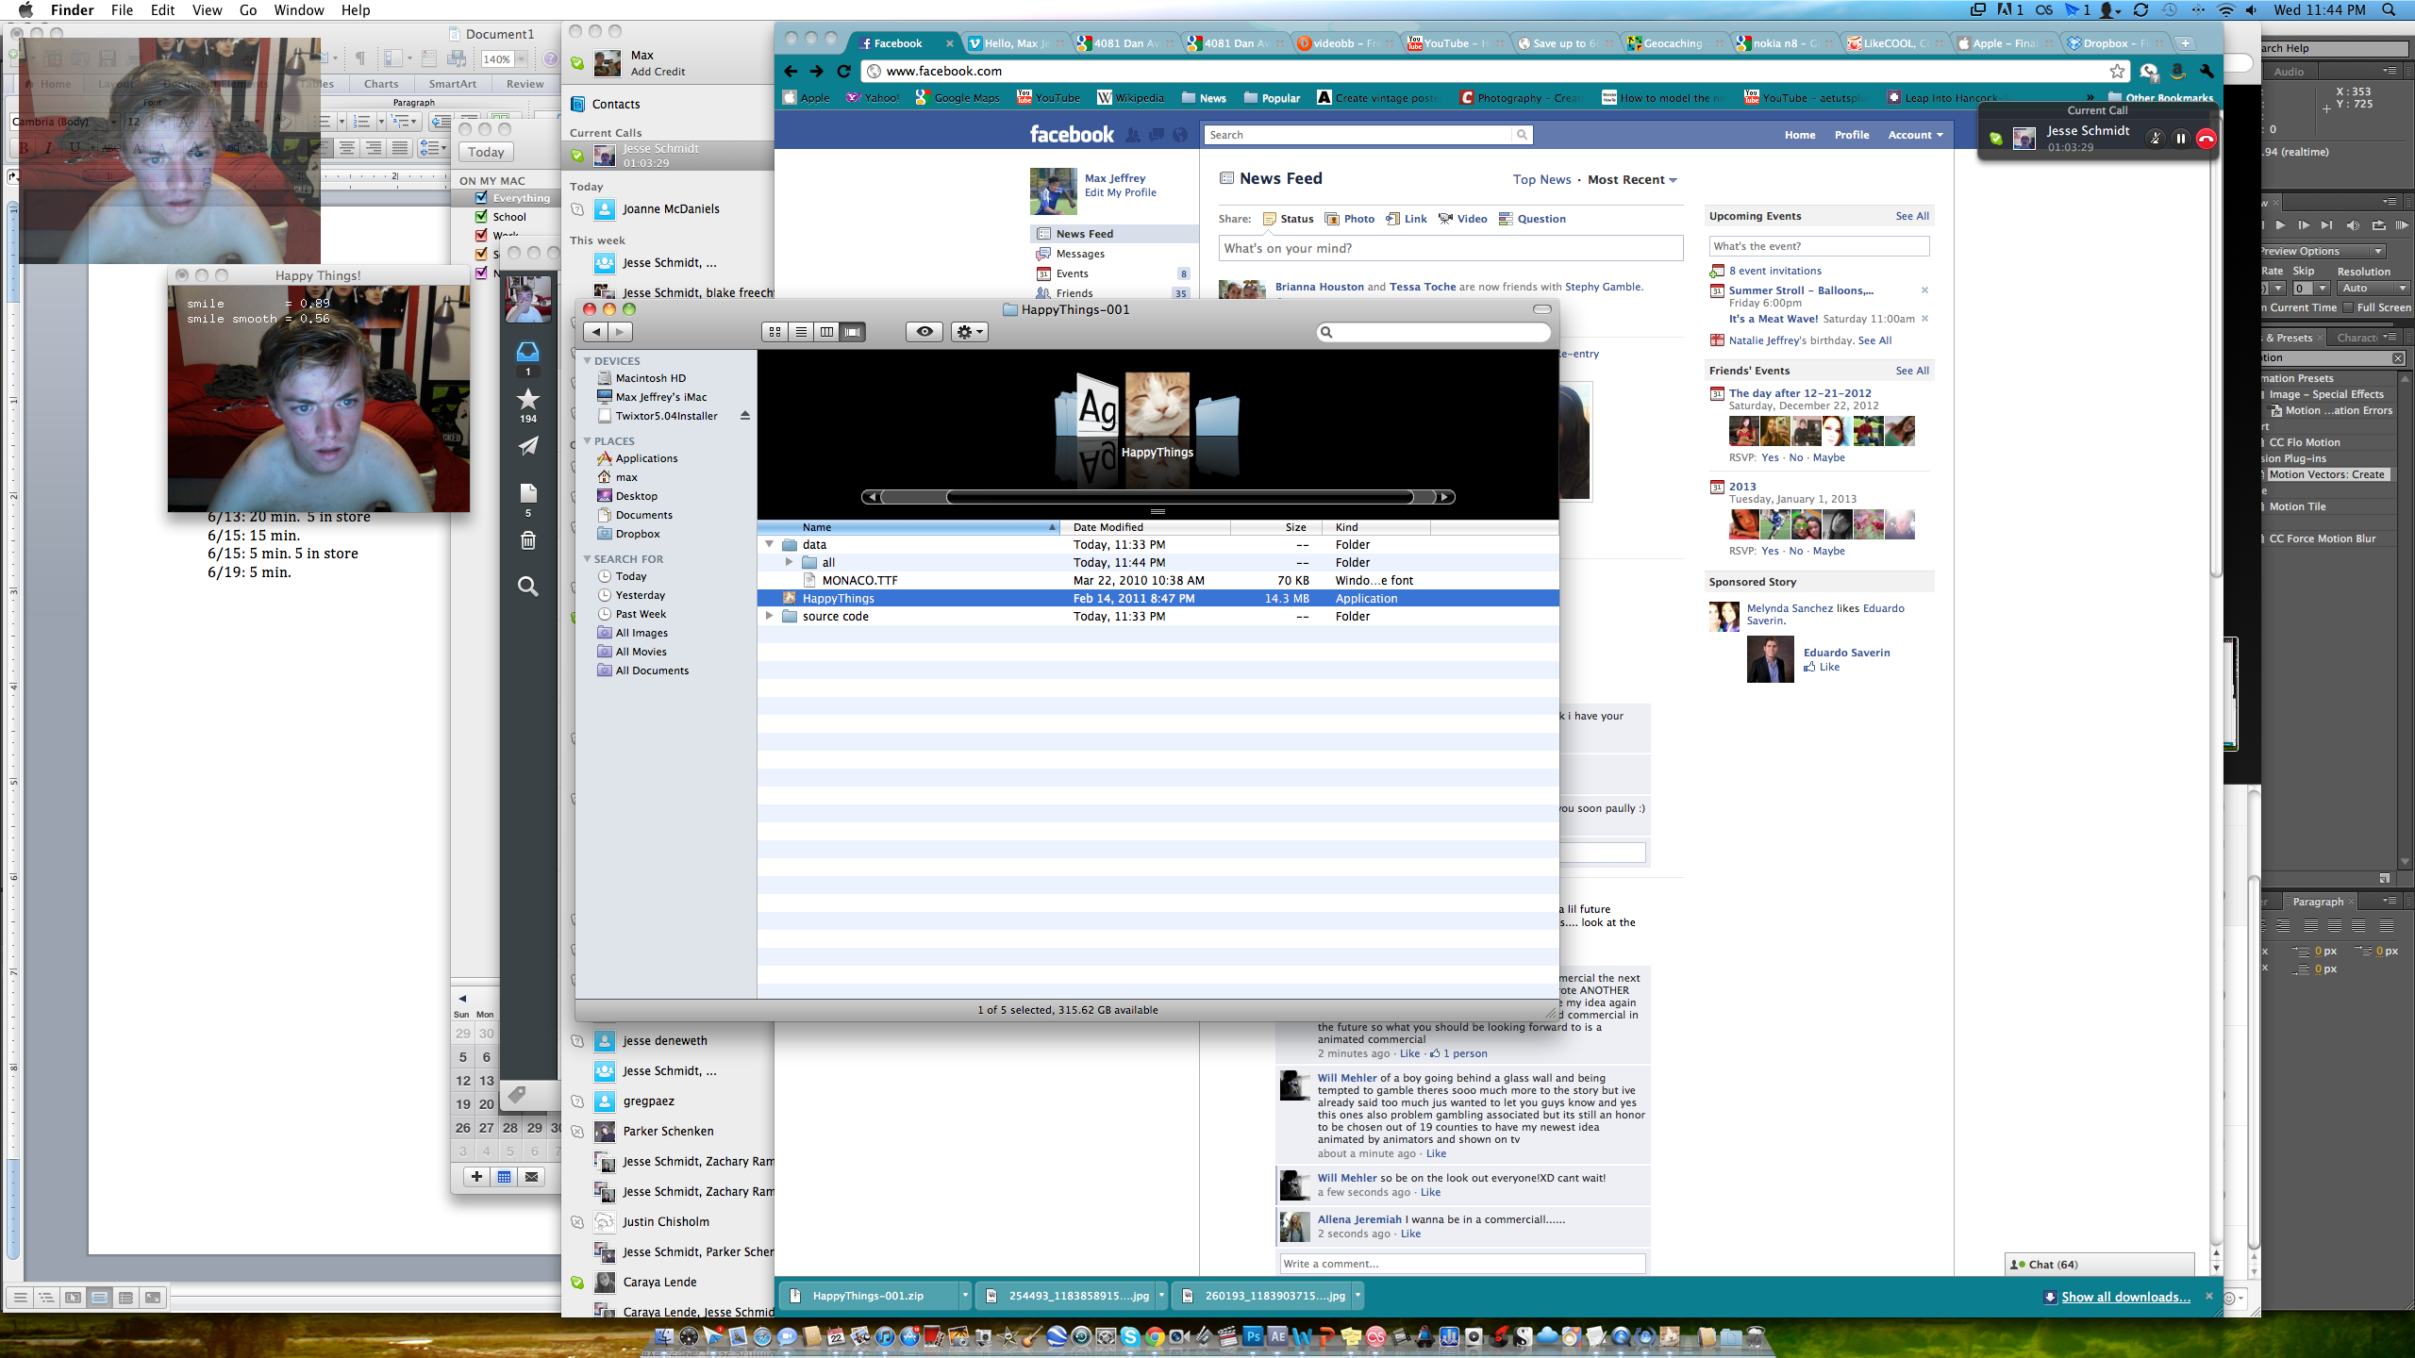Image resolution: width=2415 pixels, height=1358 pixels.
Task: Click the search magnifier in mail sidebar
Action: coord(528,587)
